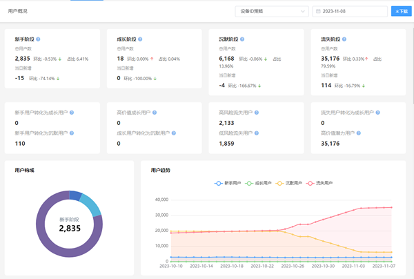414x279 pixels.
Task: Click x-axis label 2023-10-22
Action: tap(262, 266)
